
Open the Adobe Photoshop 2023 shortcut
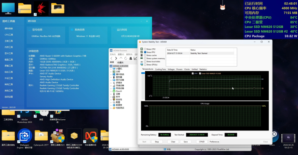[x=25, y=114]
